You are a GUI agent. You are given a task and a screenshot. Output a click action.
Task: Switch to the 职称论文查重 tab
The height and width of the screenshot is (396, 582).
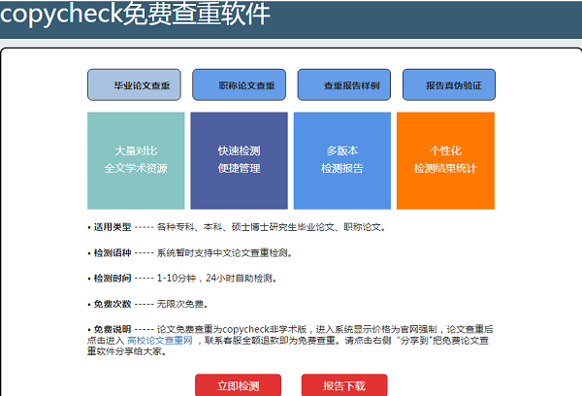(239, 84)
